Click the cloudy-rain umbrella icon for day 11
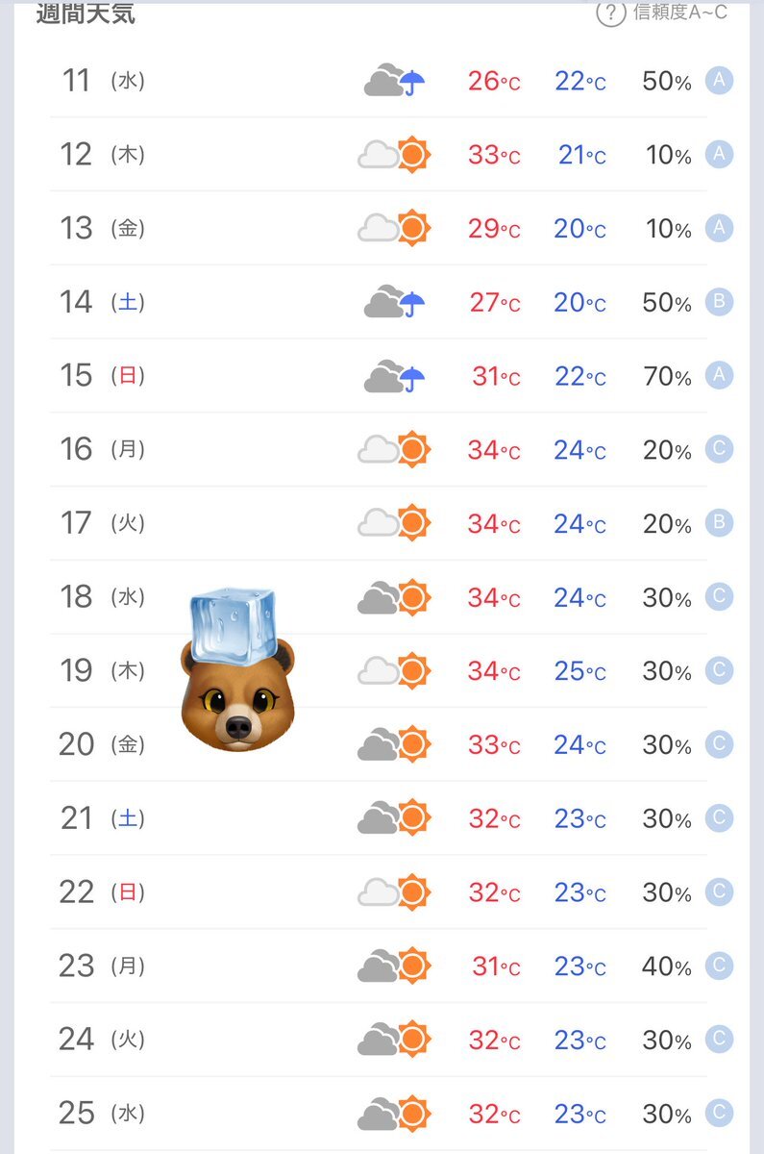Viewport: 764px width, 1154px height. click(394, 81)
